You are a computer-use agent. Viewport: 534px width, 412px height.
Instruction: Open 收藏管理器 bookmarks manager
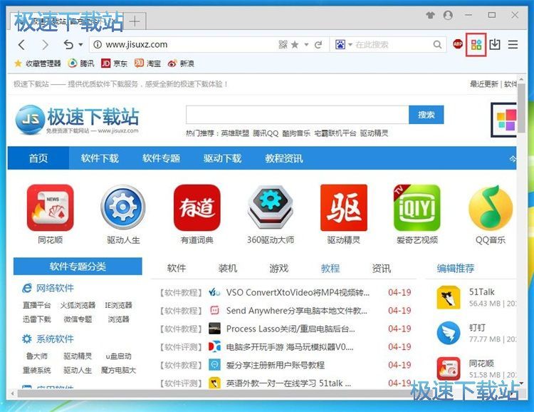point(38,63)
